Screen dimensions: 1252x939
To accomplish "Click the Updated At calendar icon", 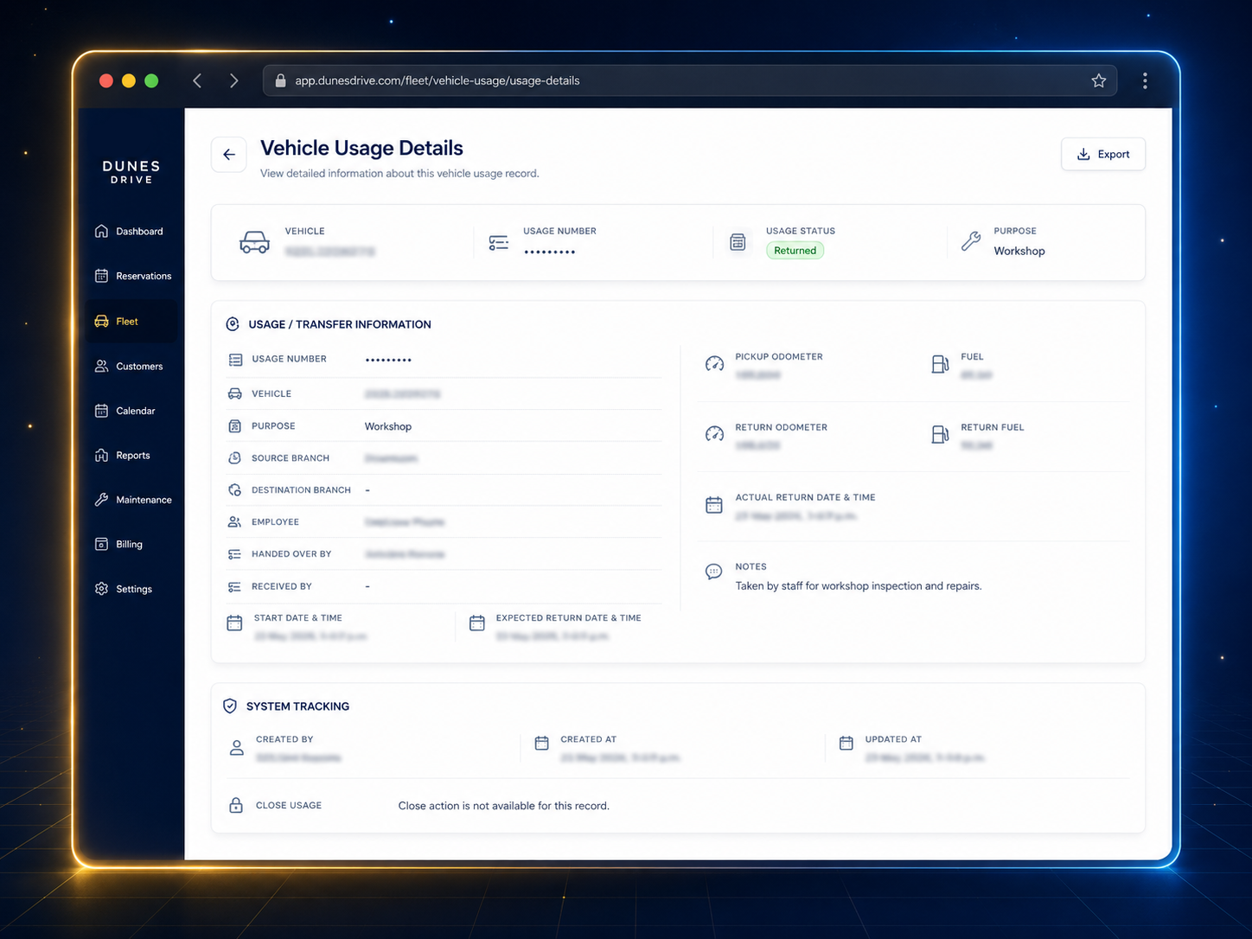I will tap(846, 743).
